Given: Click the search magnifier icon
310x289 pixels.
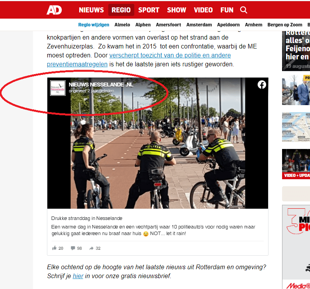Looking at the screenshot, I should click(x=243, y=10).
